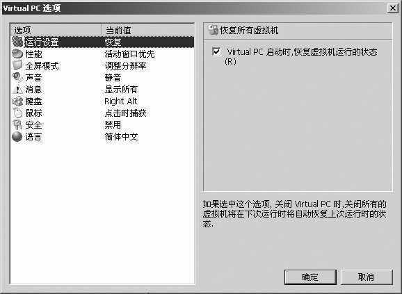Select the 安全 security keys icon
The height and width of the screenshot is (294, 402).
click(x=17, y=124)
